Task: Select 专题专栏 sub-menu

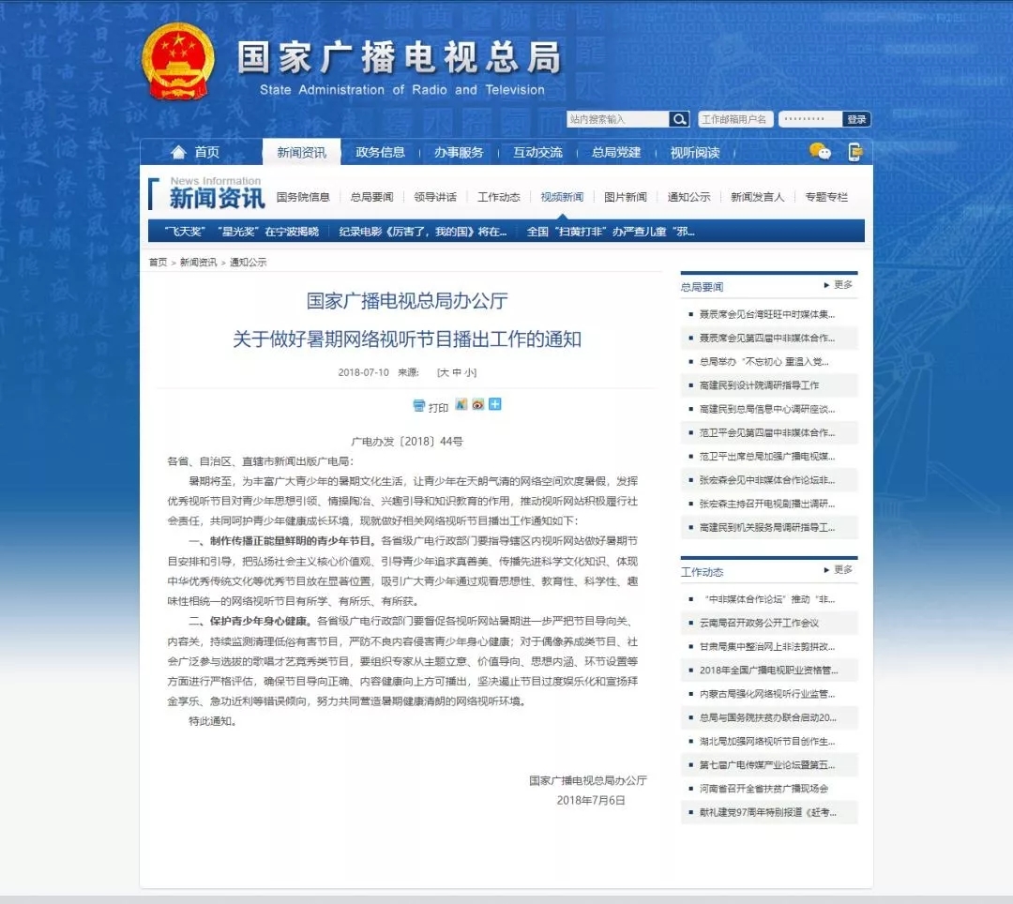Action: (x=826, y=197)
